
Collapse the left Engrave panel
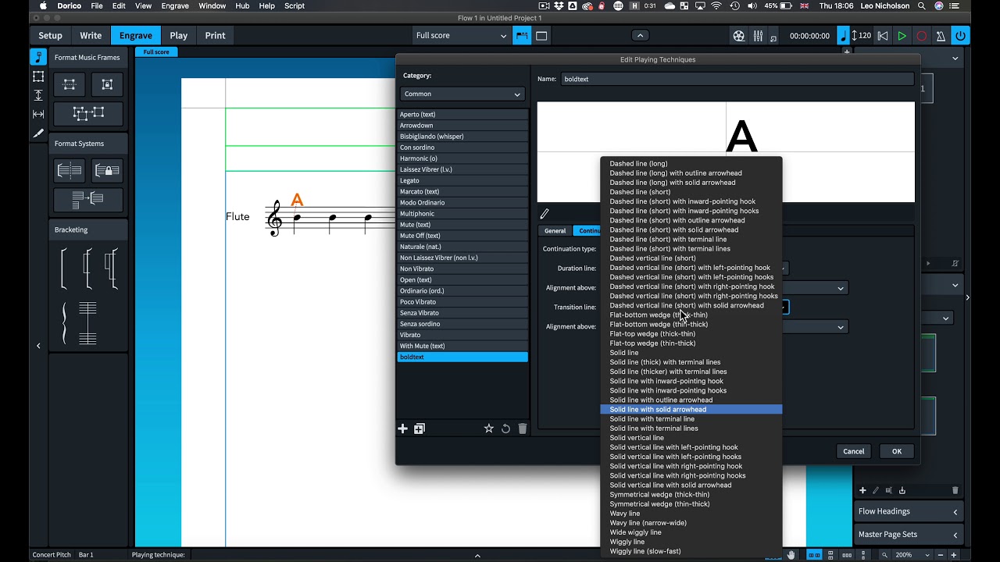[38, 346]
